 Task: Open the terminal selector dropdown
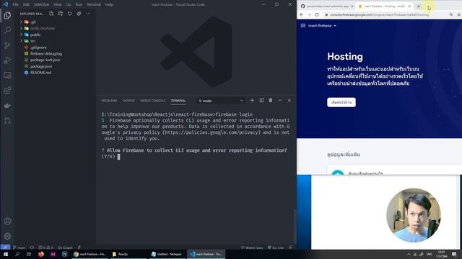pos(221,101)
